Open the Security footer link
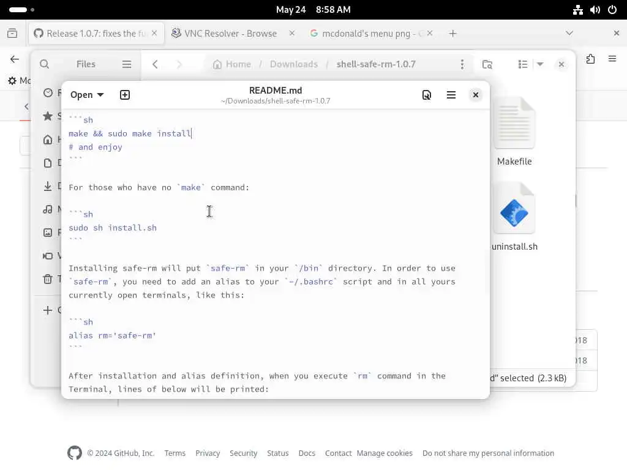 tap(243, 453)
